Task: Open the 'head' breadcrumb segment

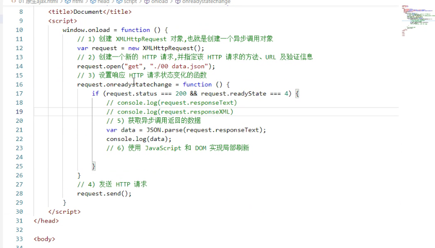Action: coord(103,1)
